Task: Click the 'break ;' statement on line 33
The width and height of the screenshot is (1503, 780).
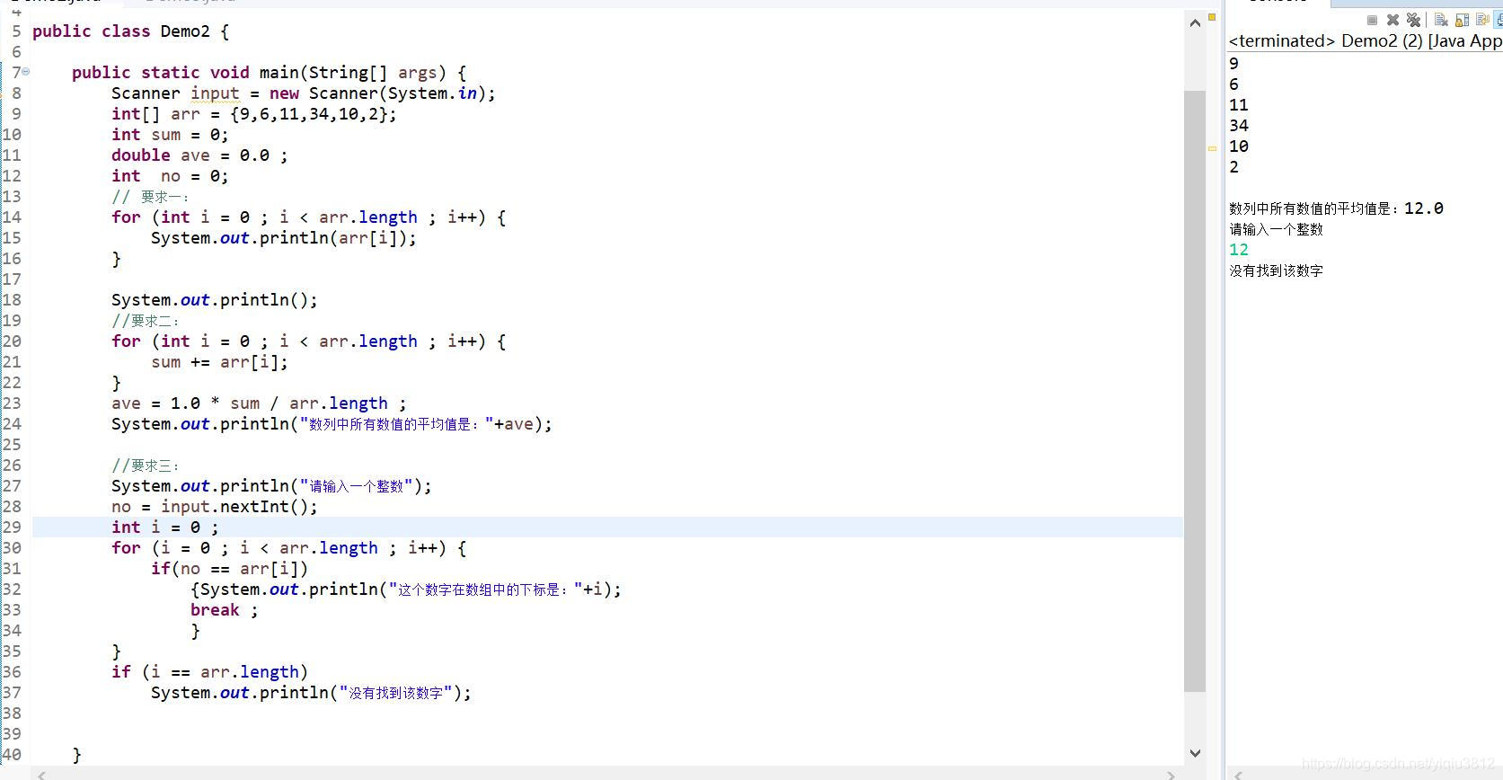Action: (x=225, y=610)
